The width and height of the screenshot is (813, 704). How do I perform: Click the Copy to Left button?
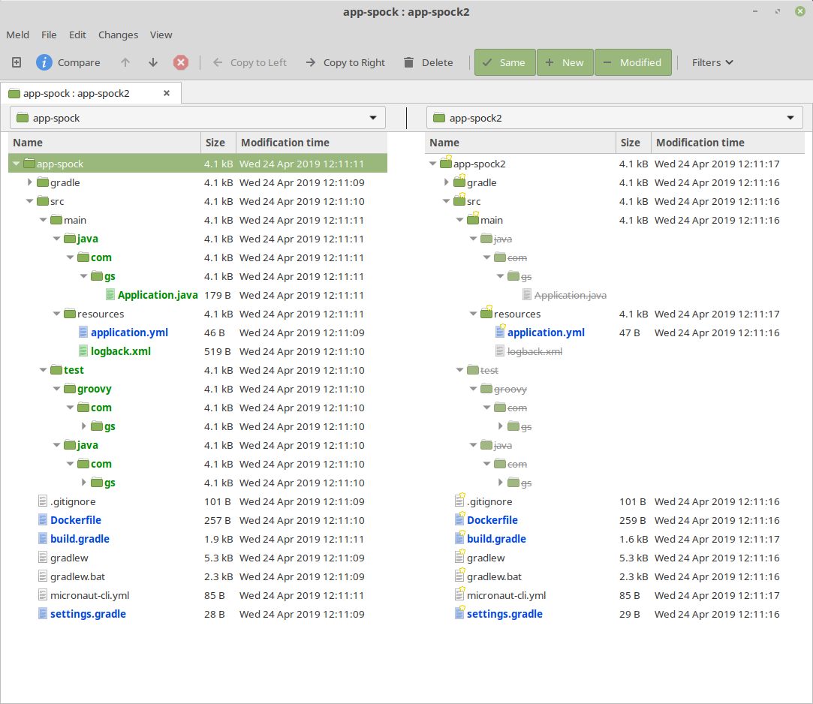click(250, 62)
